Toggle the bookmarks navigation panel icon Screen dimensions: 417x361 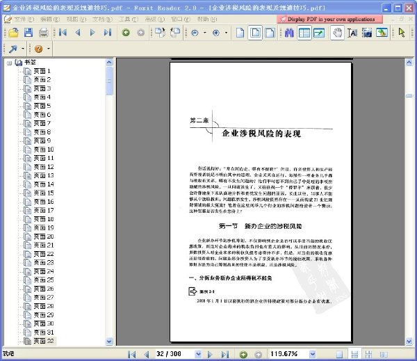point(304,33)
